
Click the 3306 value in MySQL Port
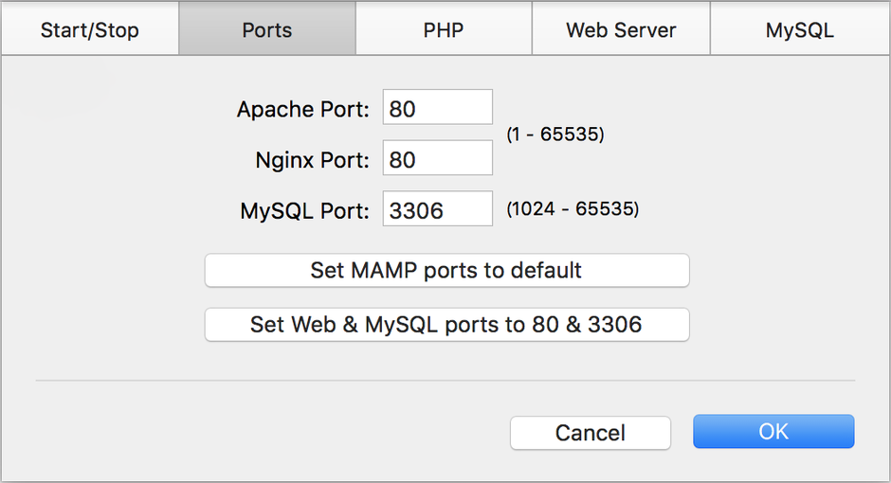416,210
